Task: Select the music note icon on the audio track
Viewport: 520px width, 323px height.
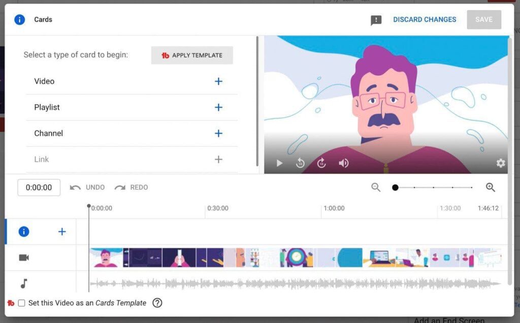Action: [x=23, y=283]
